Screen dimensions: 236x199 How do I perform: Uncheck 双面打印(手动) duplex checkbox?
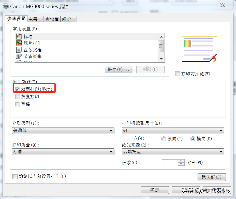pyautogui.click(x=17, y=89)
